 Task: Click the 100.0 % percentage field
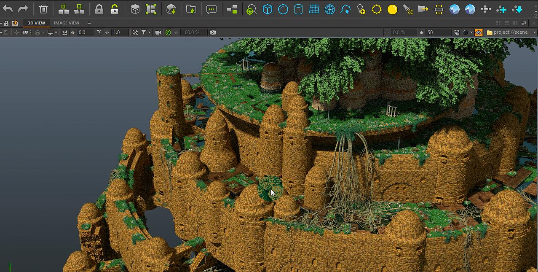pos(193,32)
